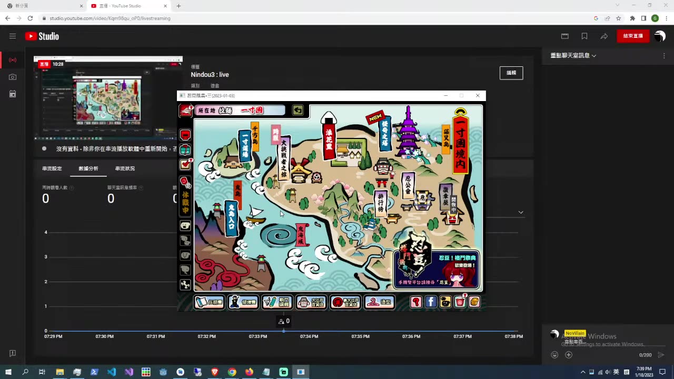Screen dimensions: 674x379
Task: Click the bone icon at the game sidebar bottom
Action: [185, 285]
